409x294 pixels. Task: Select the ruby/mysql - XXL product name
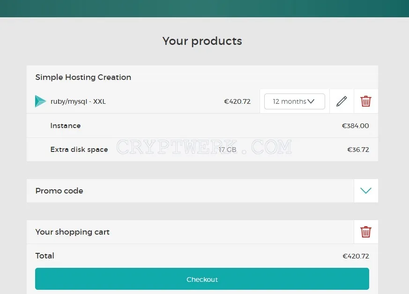pyautogui.click(x=78, y=101)
